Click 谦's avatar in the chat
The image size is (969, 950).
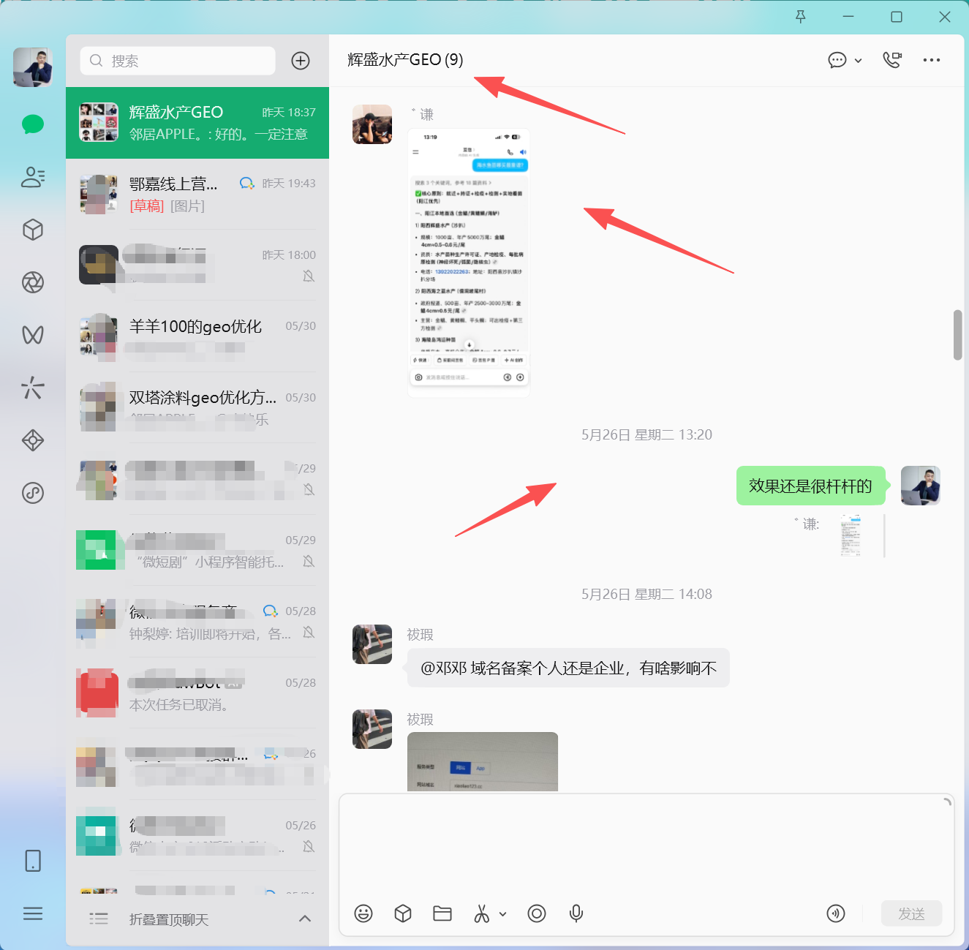pyautogui.click(x=372, y=124)
